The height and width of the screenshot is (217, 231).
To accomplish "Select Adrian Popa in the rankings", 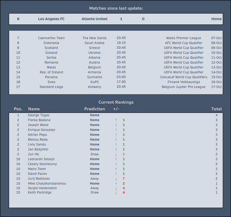I will pyautogui.click(x=37, y=135).
